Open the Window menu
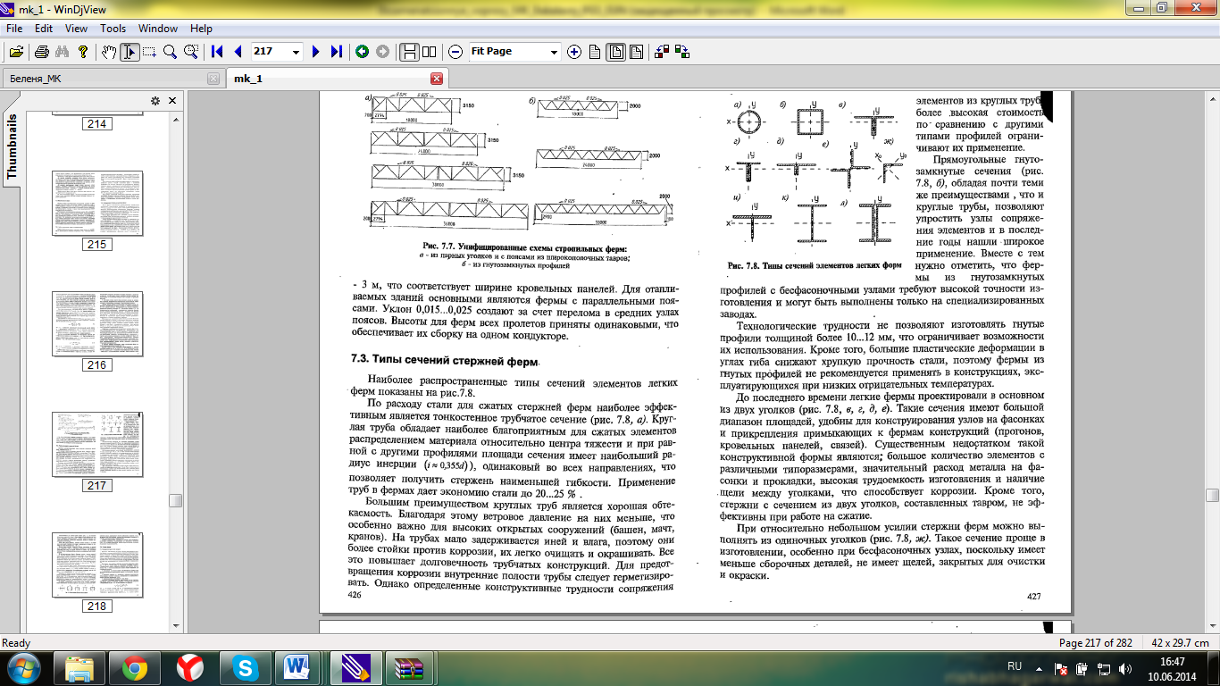 (158, 29)
